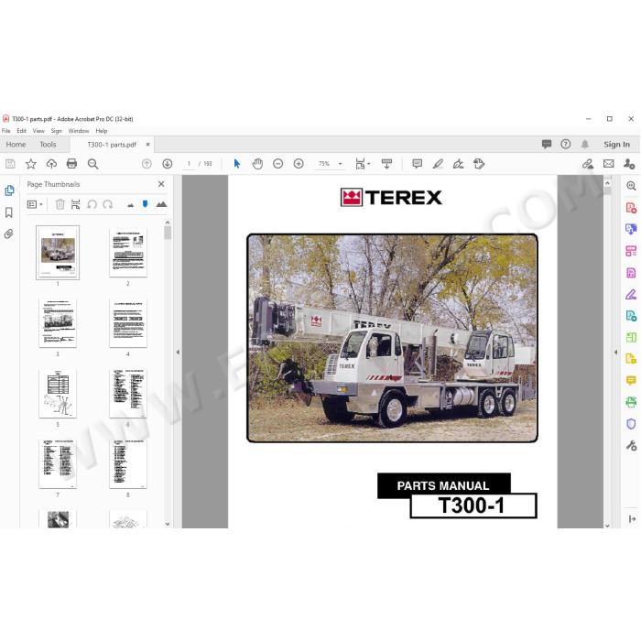
Task: Click share with others person icon
Action: [629, 164]
